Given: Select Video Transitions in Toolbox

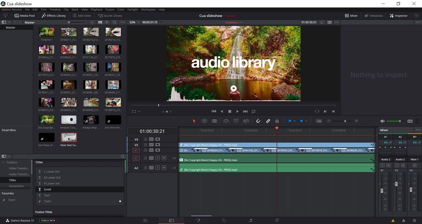Looking at the screenshot, I should tap(19, 168).
